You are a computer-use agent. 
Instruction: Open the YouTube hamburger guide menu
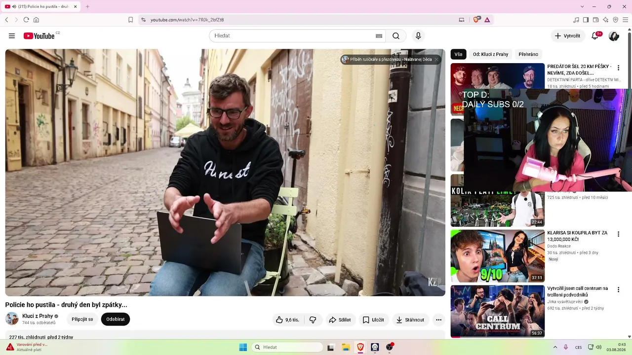click(12, 36)
